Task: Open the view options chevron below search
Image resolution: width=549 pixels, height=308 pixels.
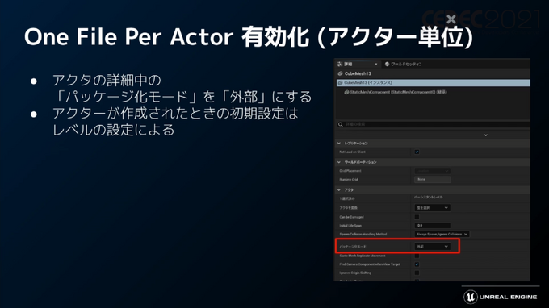Action: pos(486,135)
